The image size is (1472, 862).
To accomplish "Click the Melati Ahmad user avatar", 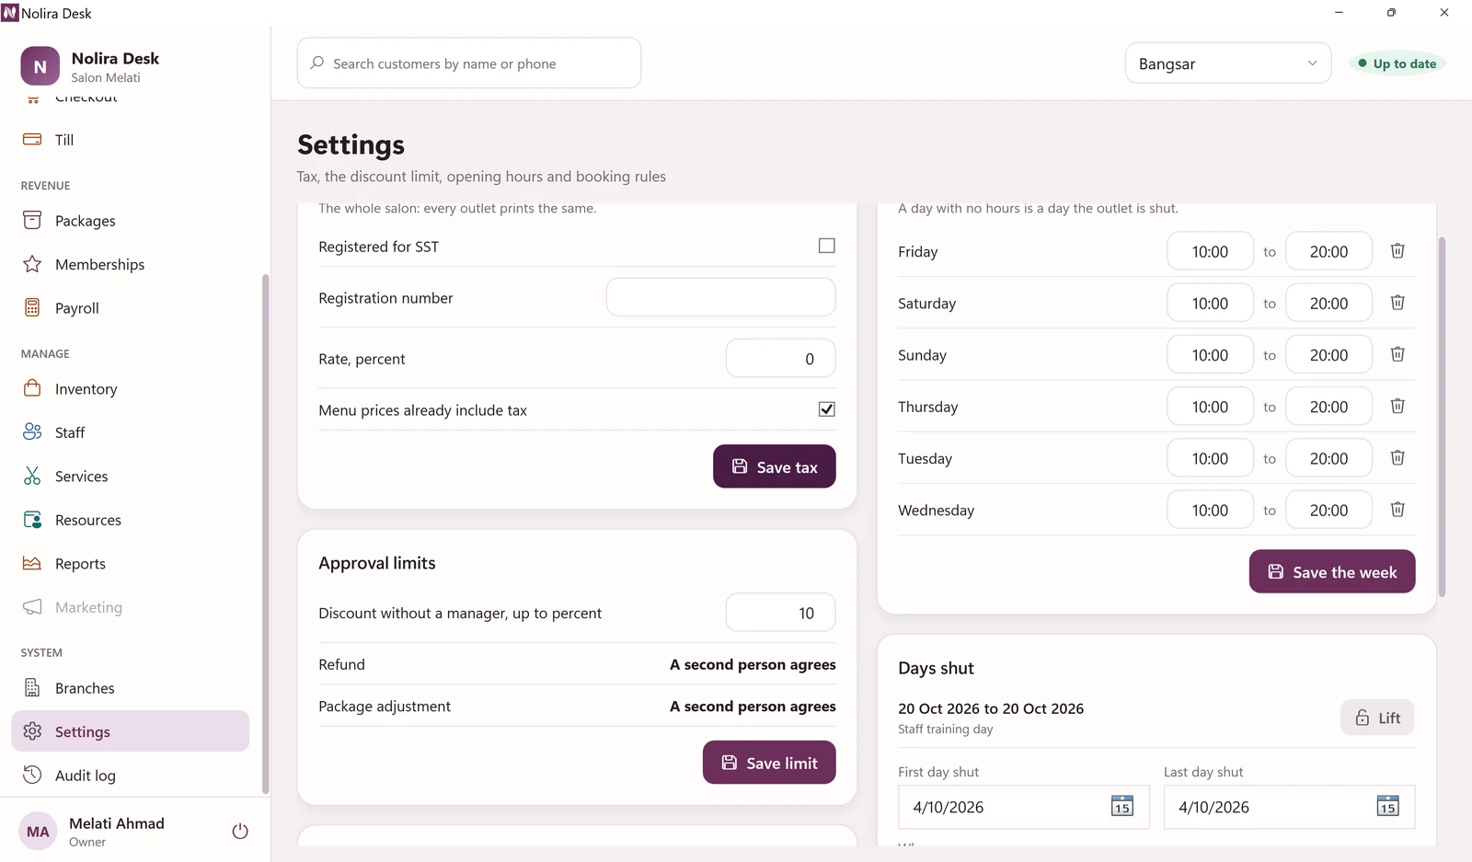I will click(38, 832).
